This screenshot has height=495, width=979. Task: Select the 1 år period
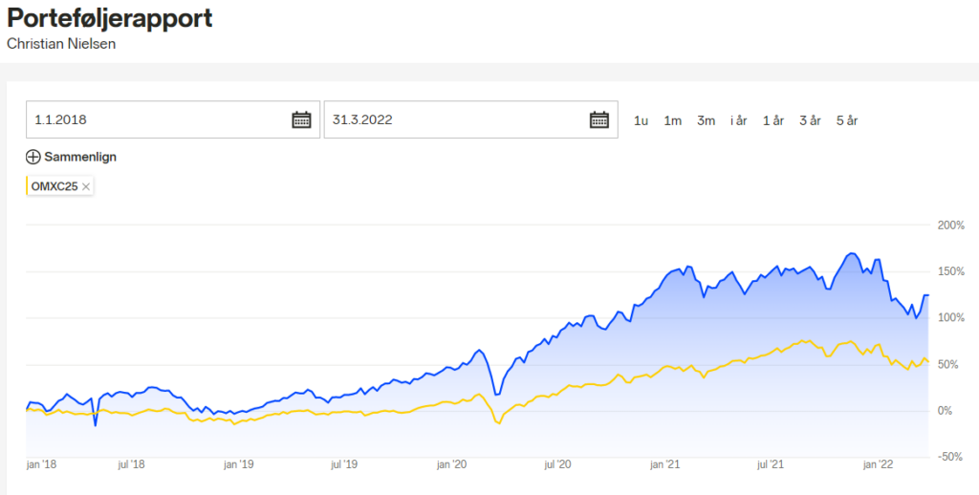pos(773,120)
